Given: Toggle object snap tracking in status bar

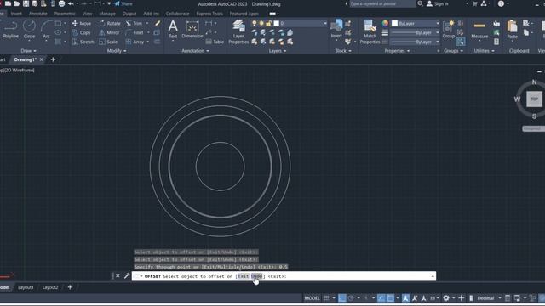Looking at the screenshot, I should pyautogui.click(x=381, y=298).
